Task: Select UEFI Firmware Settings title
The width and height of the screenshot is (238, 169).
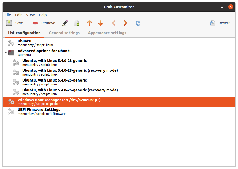Action: pos(39,110)
